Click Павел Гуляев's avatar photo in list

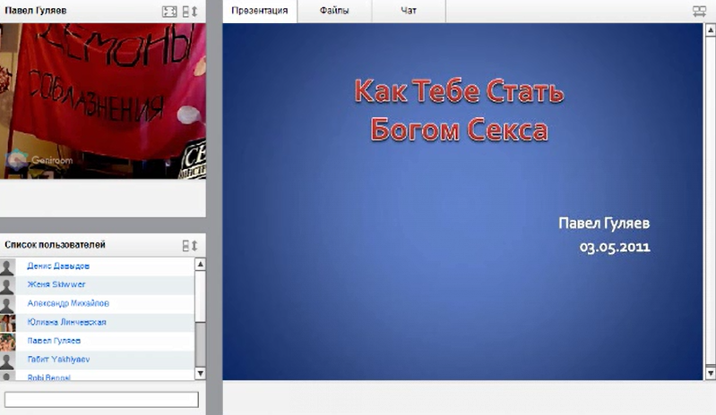(x=8, y=342)
